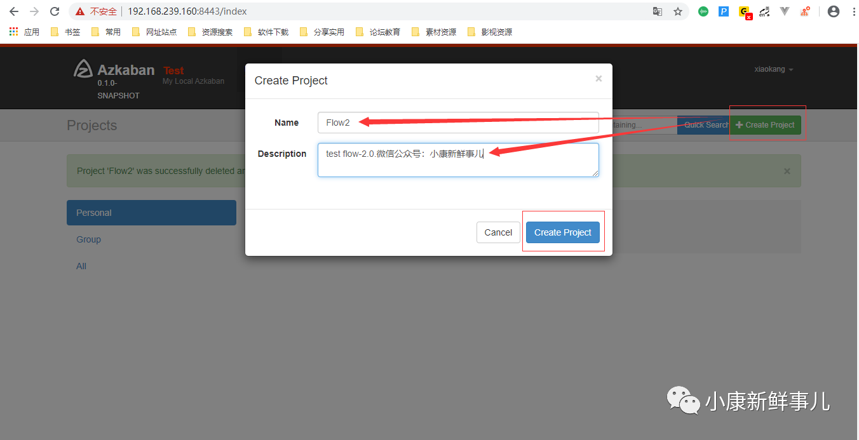Click the blue P extension icon
Screen dimensions: 859x440
point(724,11)
